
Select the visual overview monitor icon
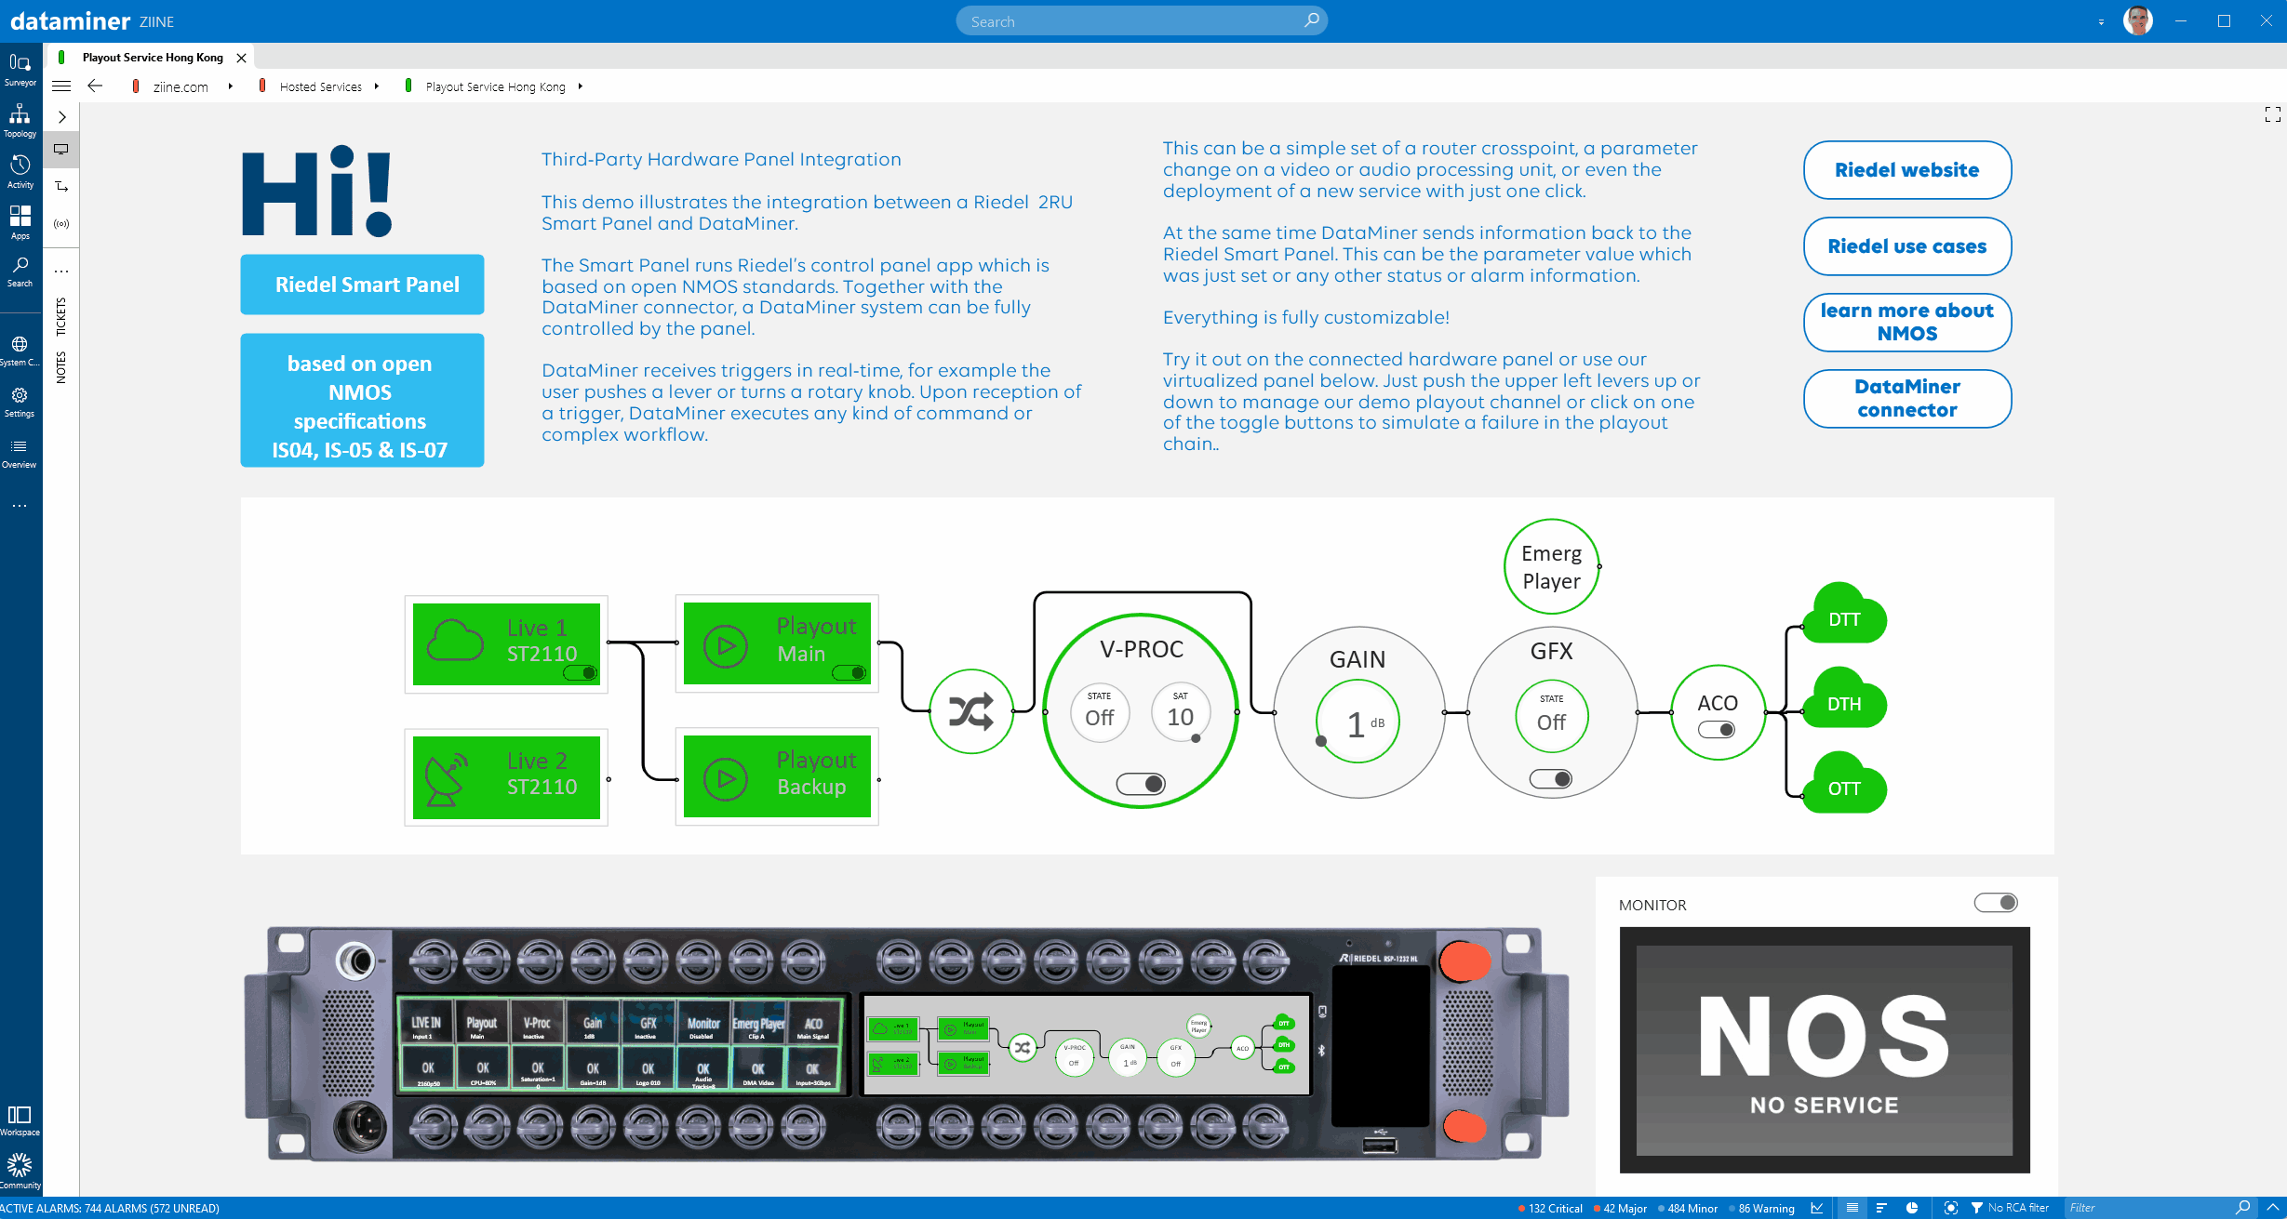click(x=61, y=149)
